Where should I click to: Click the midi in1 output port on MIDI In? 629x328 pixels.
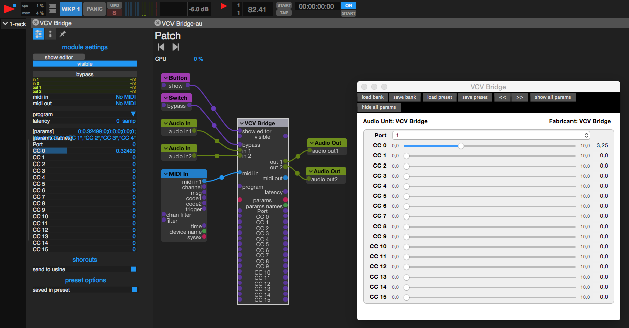204,181
